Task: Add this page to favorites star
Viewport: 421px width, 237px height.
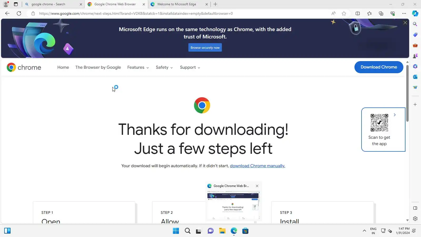Action: point(344,13)
